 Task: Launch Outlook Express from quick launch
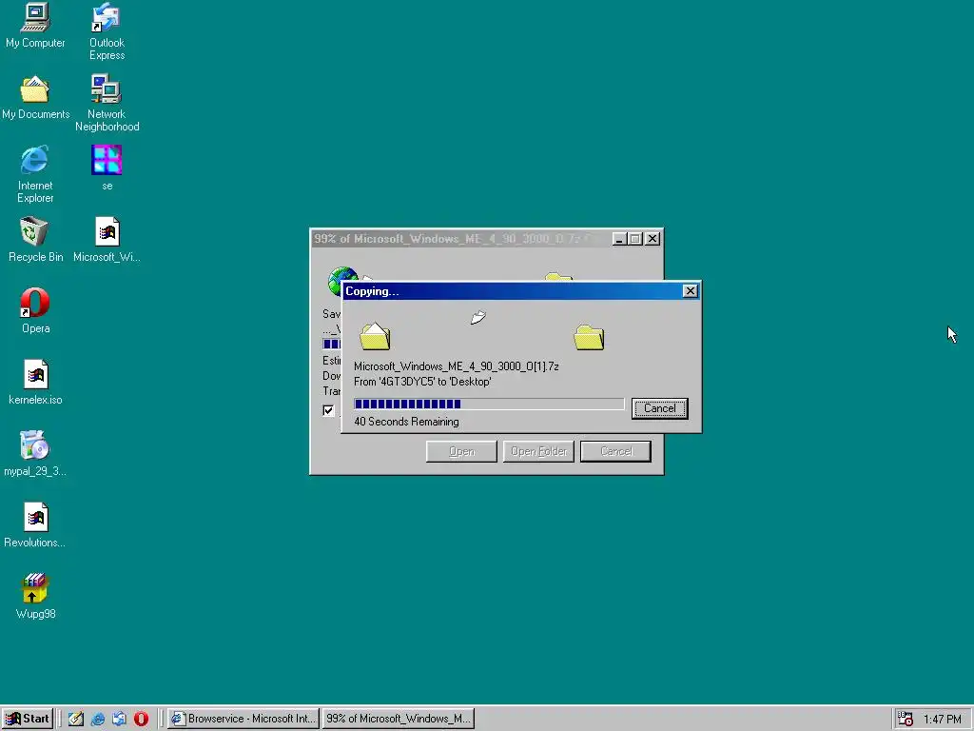(x=119, y=719)
